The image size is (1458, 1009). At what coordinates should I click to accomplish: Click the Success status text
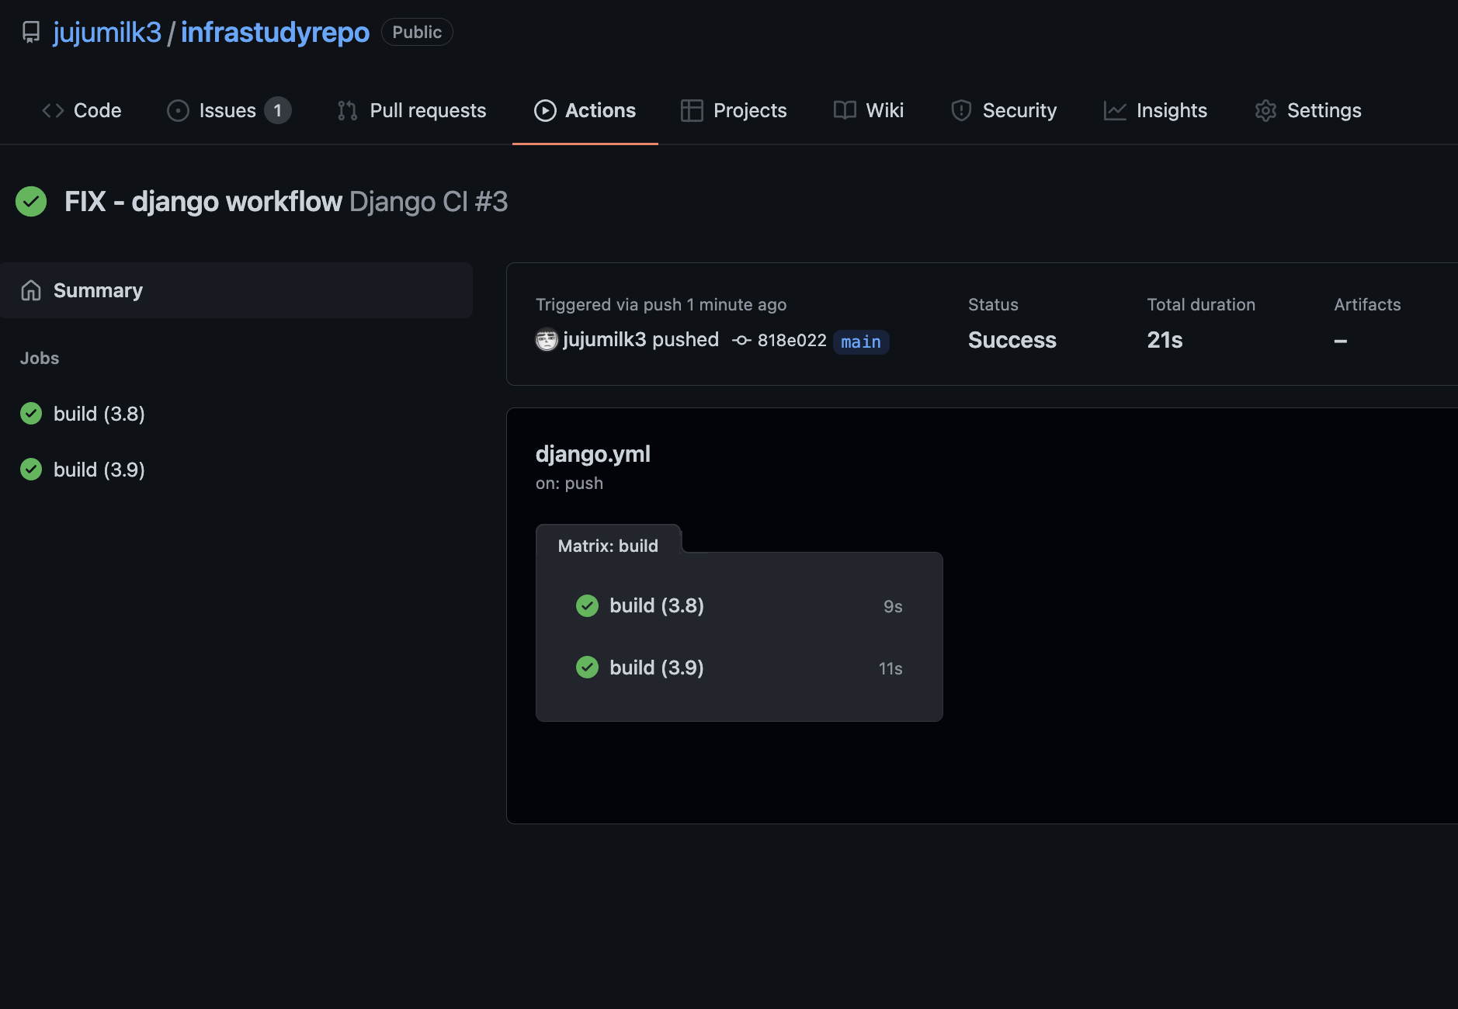click(1012, 340)
